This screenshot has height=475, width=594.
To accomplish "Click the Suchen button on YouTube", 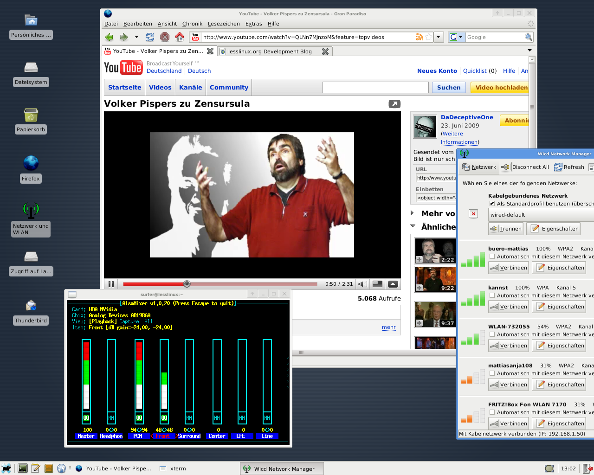I will (x=448, y=88).
